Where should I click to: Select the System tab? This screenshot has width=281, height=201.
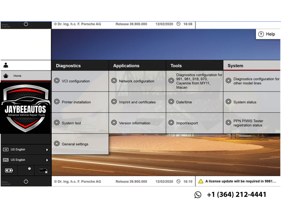tap(252, 65)
